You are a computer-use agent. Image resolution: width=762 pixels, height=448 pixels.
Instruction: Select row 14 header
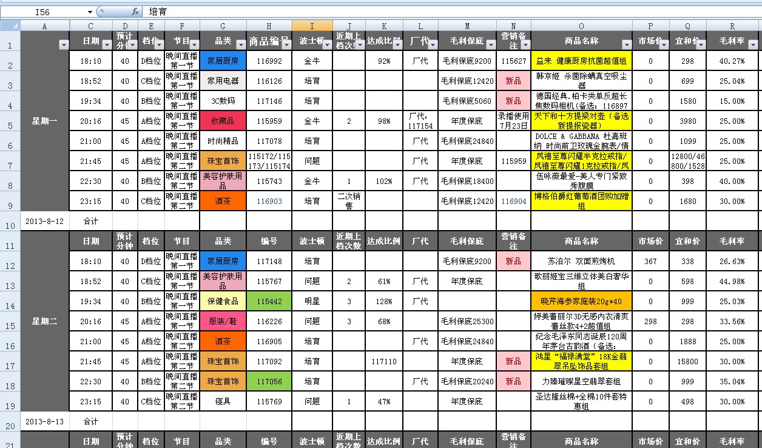10,301
